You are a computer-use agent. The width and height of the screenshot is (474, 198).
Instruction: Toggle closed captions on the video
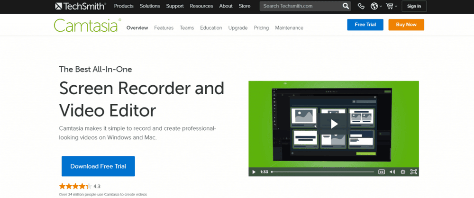tap(382, 171)
